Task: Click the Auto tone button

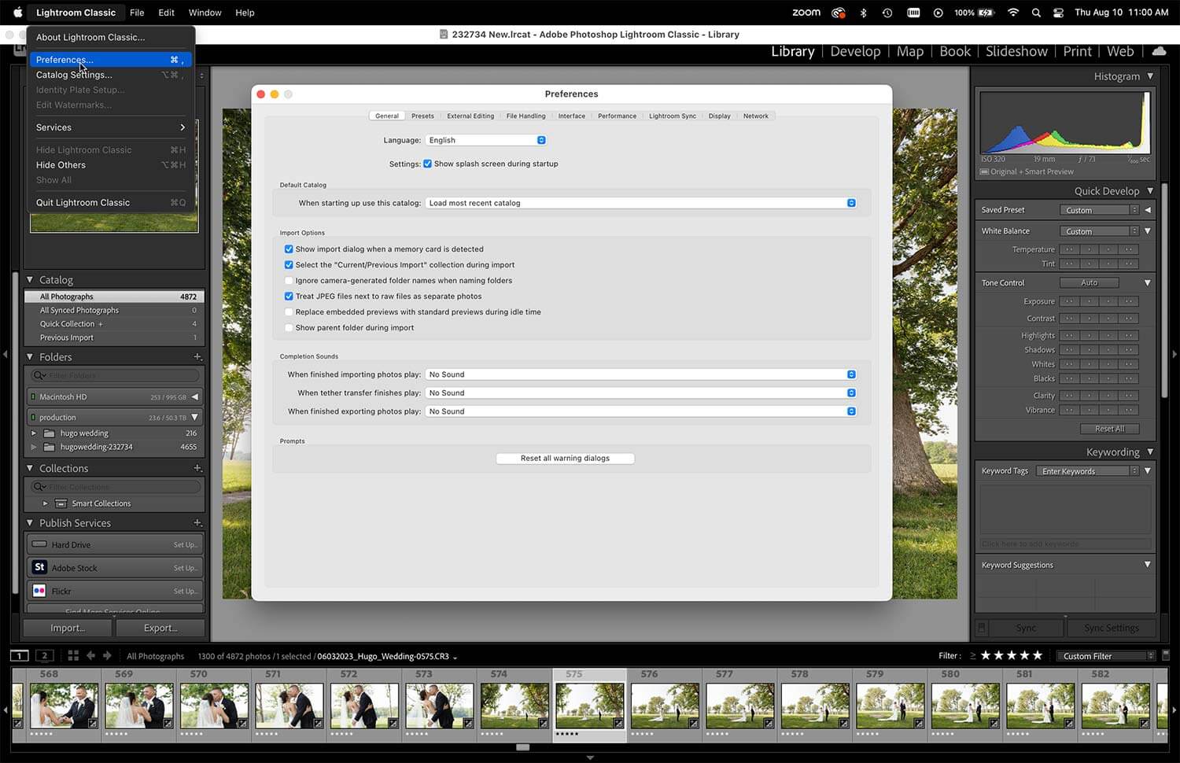Action: coord(1089,282)
